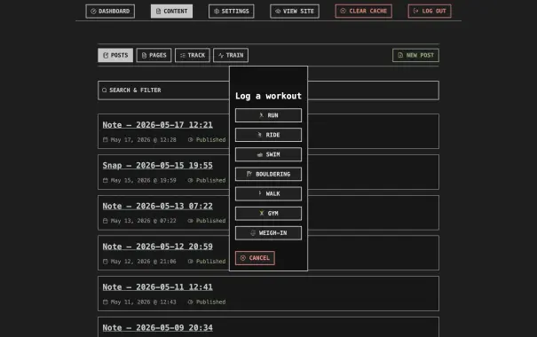The width and height of the screenshot is (537, 337).
Task: Choose Bouldering workout type
Action: point(268,174)
